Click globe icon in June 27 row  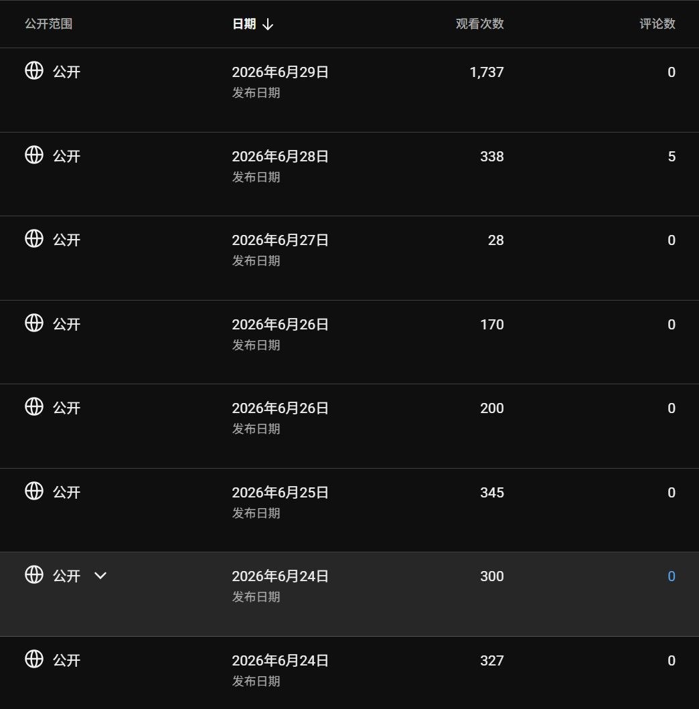[34, 238]
